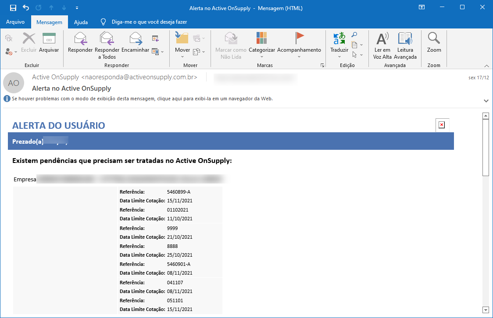
Task: Click the scrollbar down arrow
Action: pyautogui.click(x=486, y=310)
